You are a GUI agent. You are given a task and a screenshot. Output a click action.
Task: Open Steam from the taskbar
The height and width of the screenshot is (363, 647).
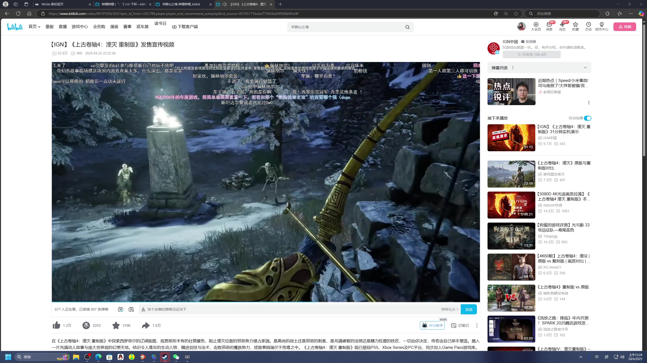(165, 357)
